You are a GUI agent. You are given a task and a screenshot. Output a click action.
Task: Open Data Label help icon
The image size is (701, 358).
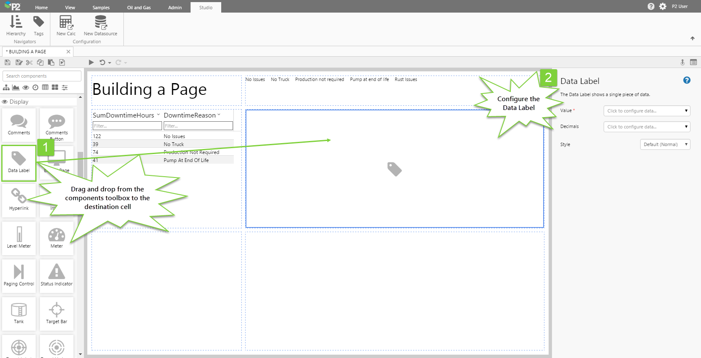[687, 80]
